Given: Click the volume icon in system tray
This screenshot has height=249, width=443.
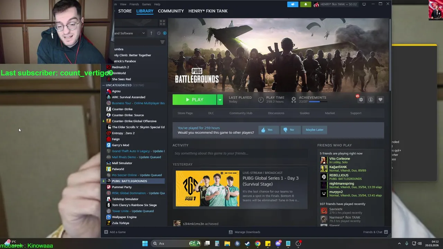Looking at the screenshot, I should click(x=419, y=243).
